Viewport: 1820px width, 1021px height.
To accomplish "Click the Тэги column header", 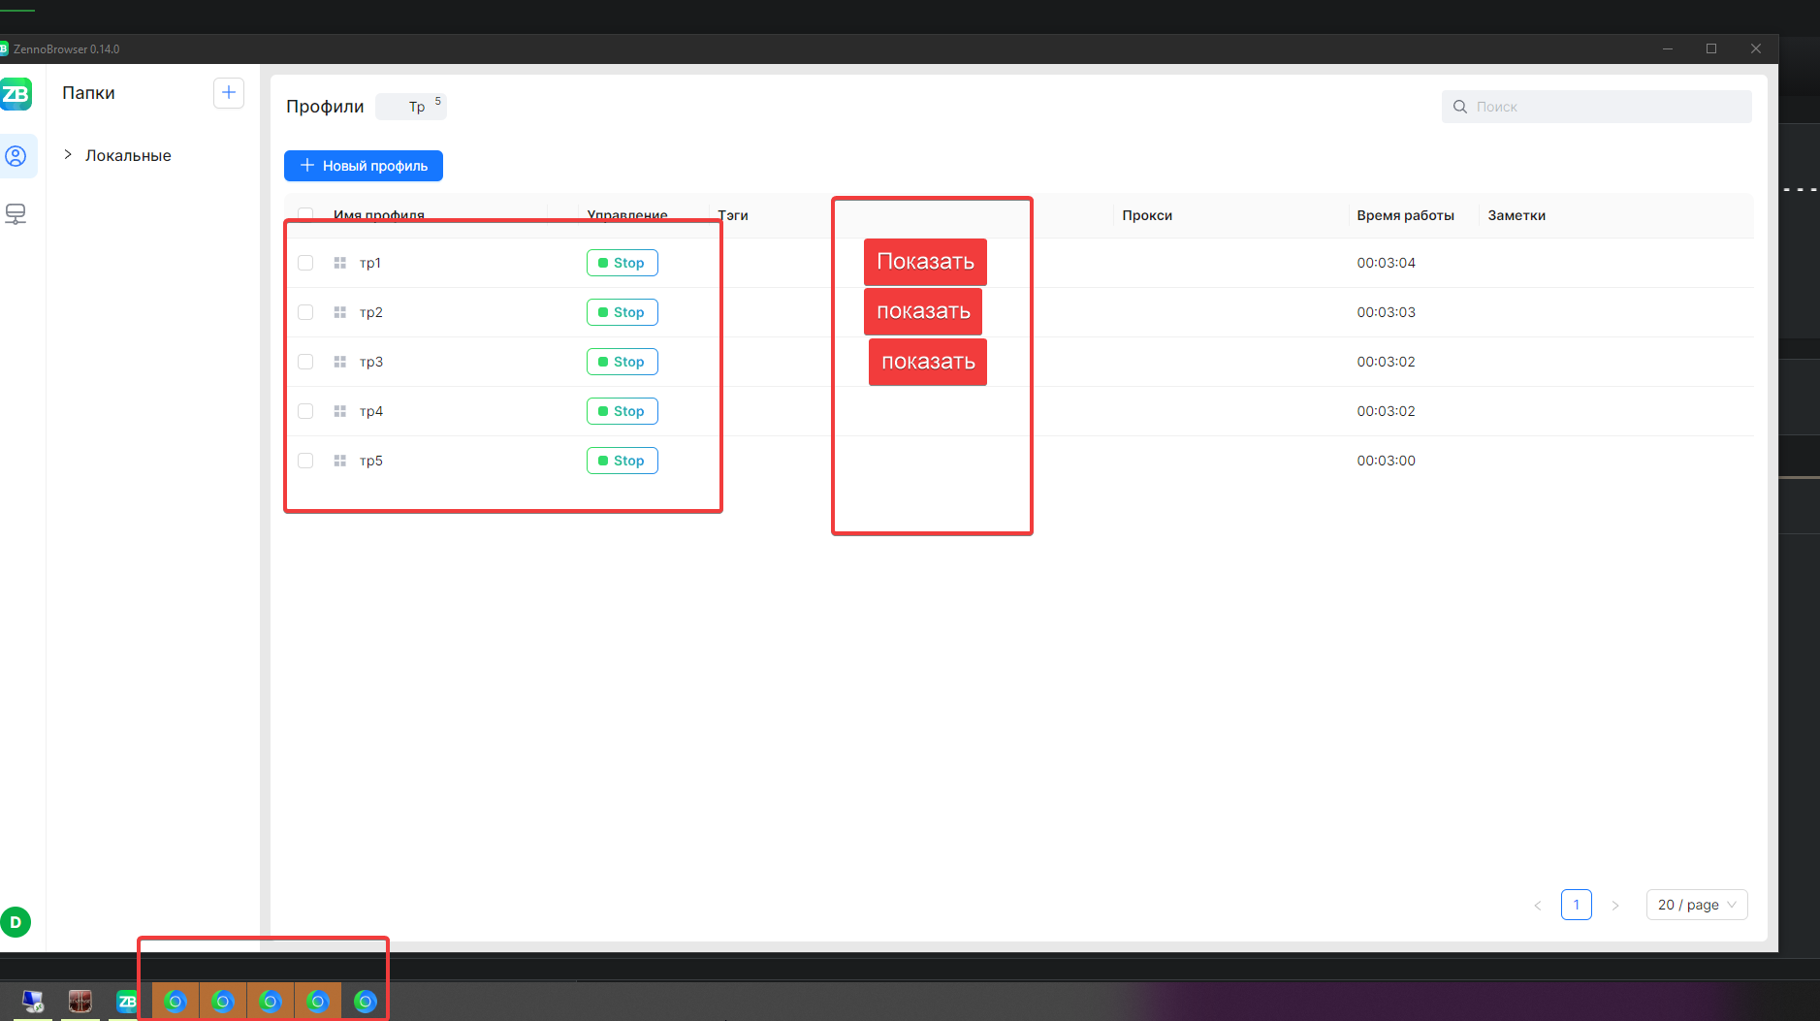I will tap(733, 215).
